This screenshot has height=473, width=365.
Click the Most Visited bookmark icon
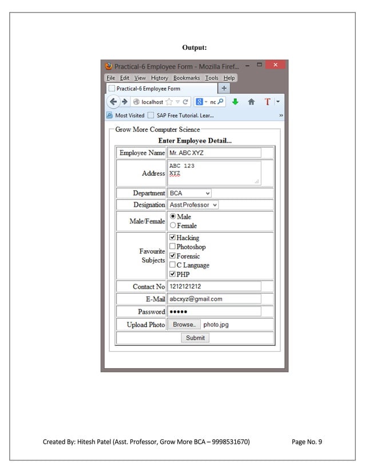(x=109, y=115)
